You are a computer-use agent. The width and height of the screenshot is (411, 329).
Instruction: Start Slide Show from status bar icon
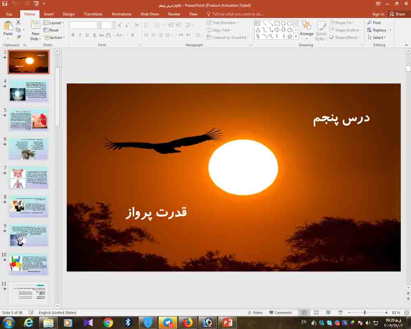340,312
